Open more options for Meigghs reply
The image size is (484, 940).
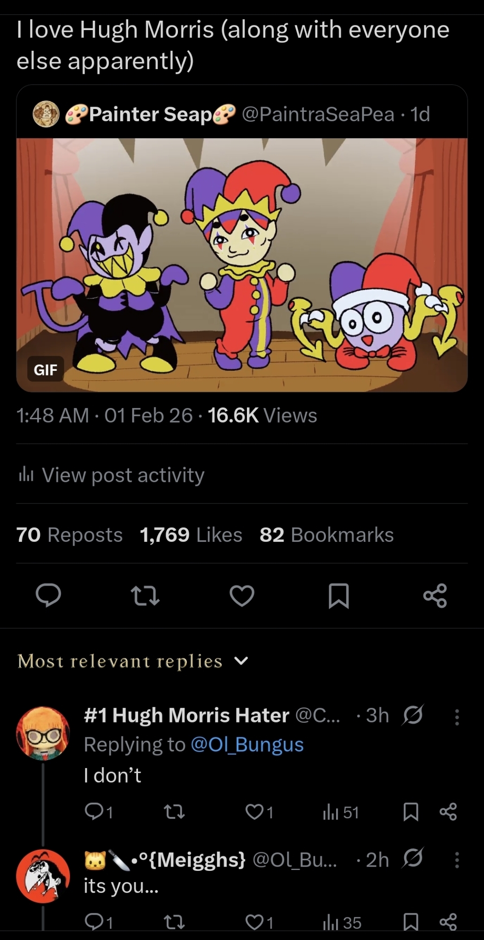pyautogui.click(x=456, y=860)
